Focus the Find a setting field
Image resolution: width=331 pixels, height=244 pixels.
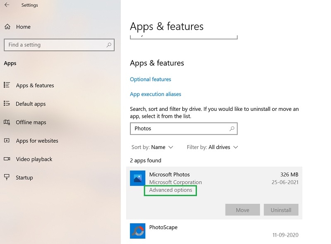click(x=59, y=45)
